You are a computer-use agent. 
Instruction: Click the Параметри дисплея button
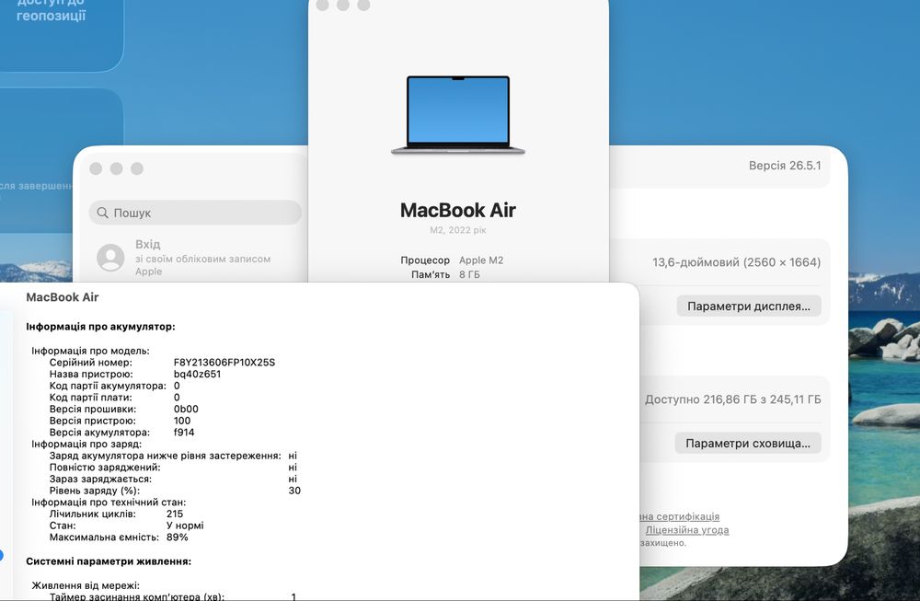(749, 306)
